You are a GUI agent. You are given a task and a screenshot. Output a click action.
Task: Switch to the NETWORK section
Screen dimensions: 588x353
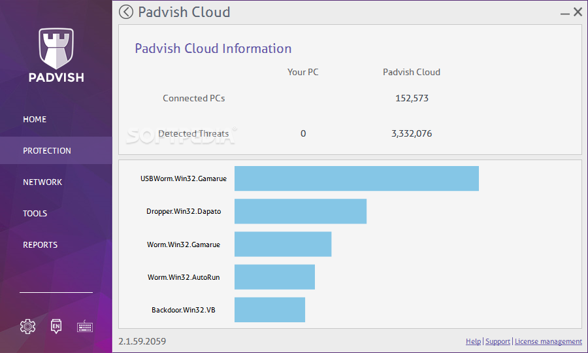click(x=42, y=182)
